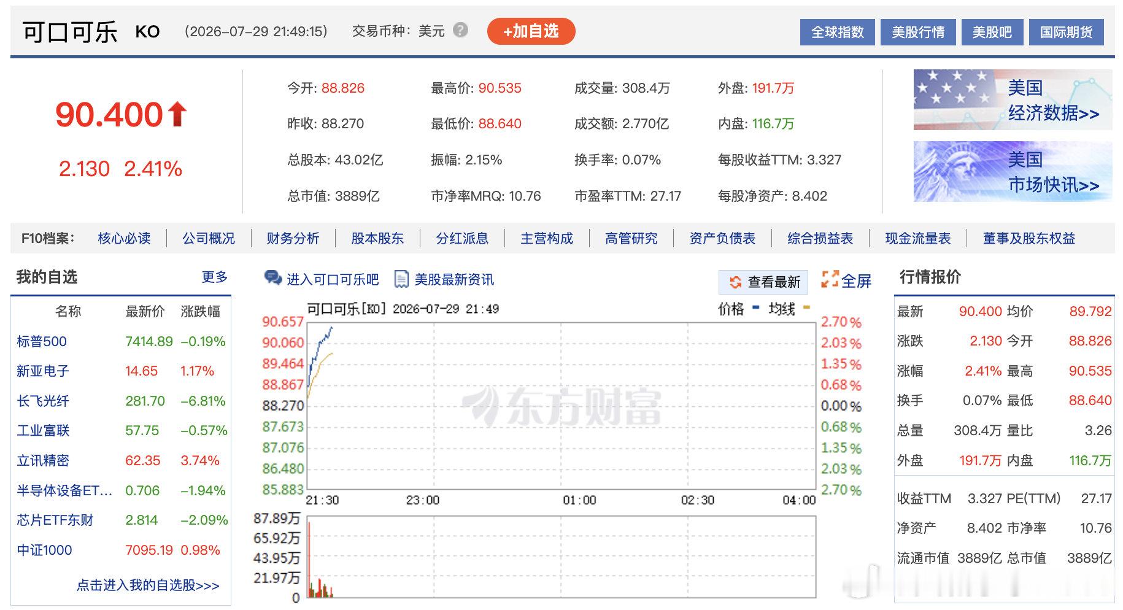Click the 3.74% change of 立讯精密

200,460
